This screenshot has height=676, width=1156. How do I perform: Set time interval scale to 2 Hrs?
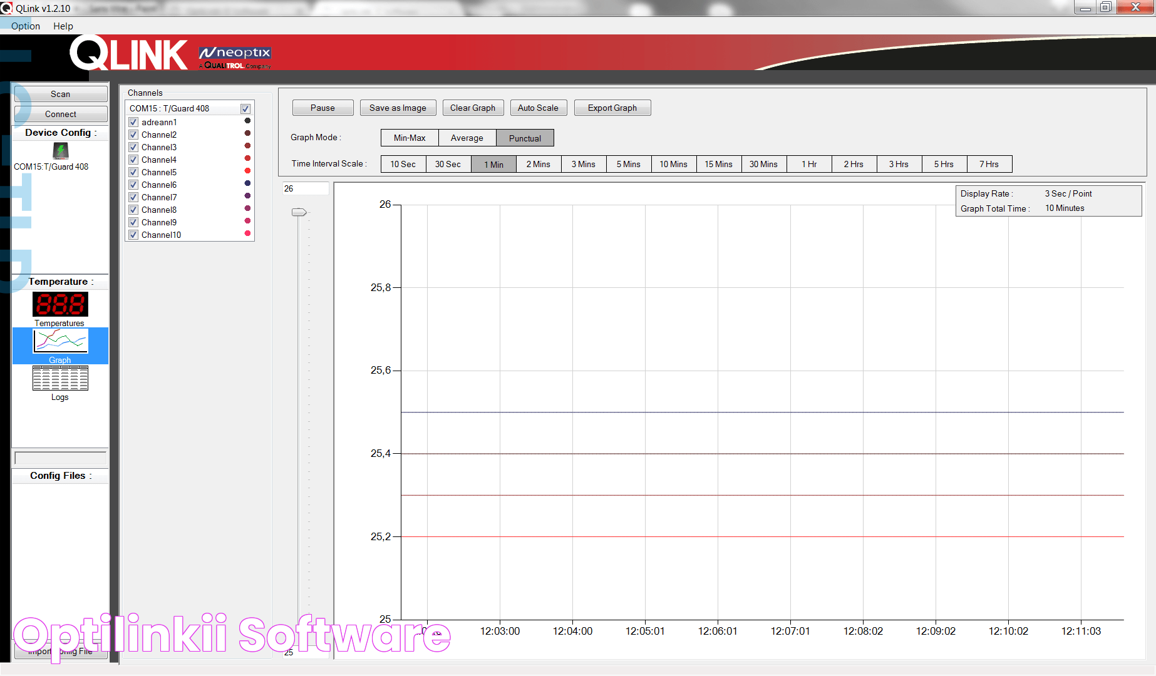point(854,164)
